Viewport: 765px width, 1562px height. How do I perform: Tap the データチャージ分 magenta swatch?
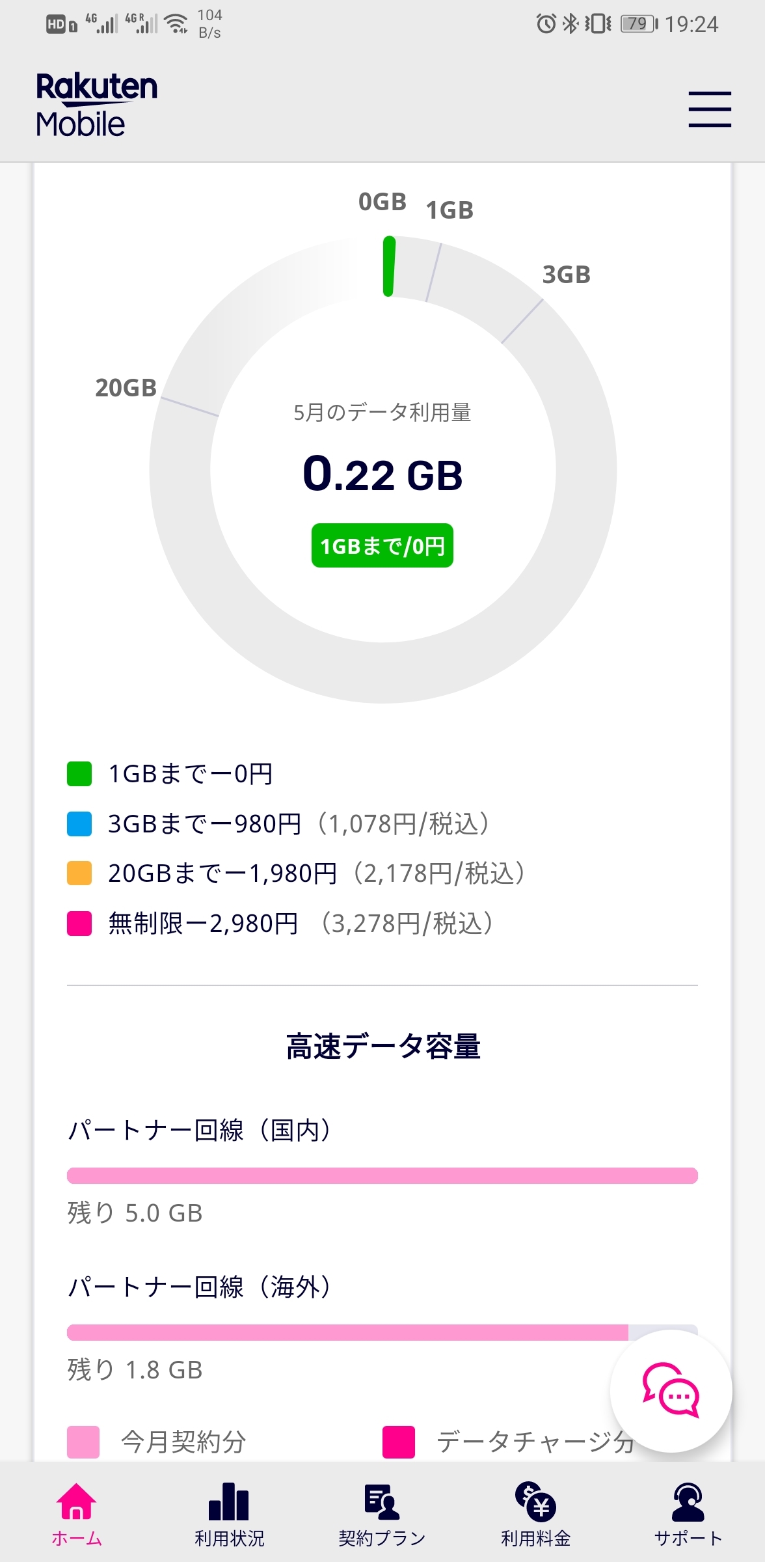pos(399,1442)
